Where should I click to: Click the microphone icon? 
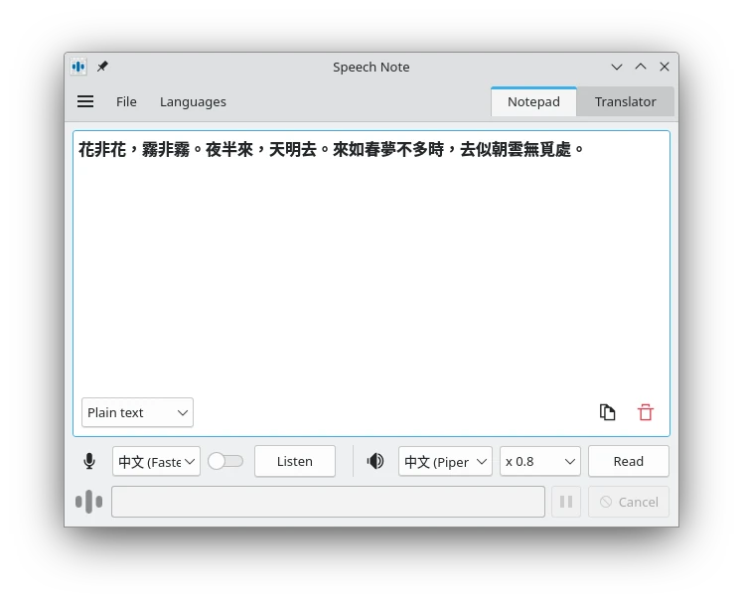[89, 461]
